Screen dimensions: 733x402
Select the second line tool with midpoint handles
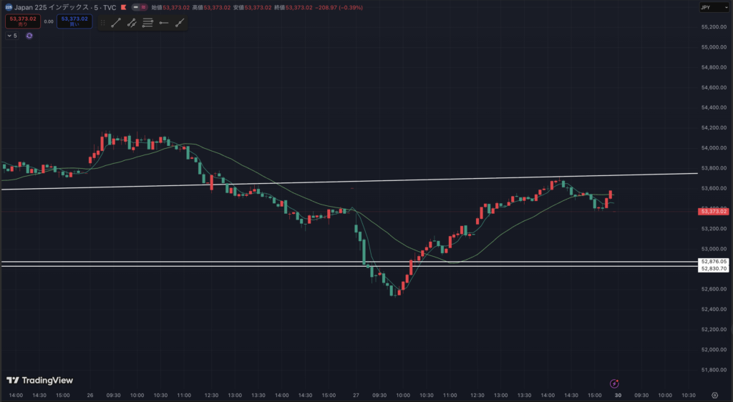(x=132, y=23)
